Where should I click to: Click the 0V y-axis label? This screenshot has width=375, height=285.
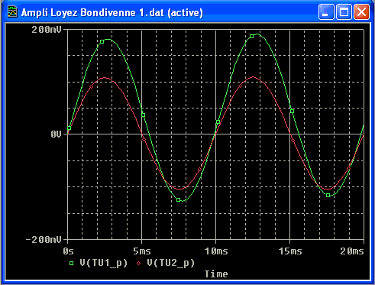[56, 134]
